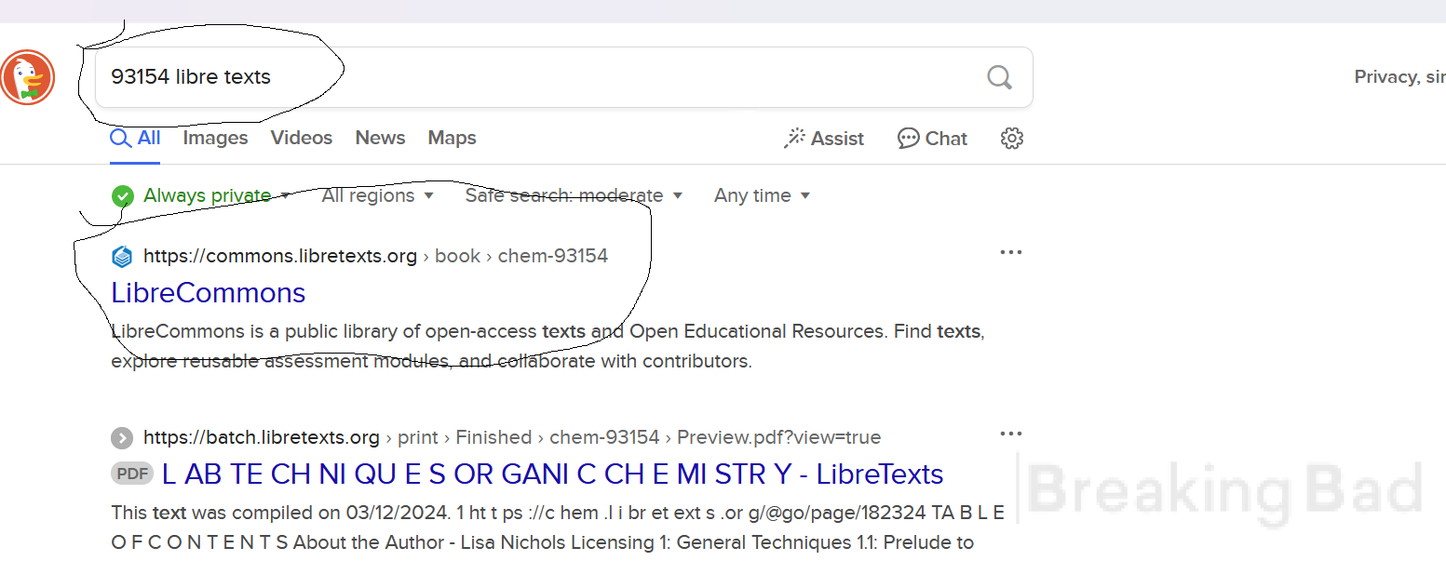The width and height of the screenshot is (1446, 561).
Task: Open the LibreCommons result title link
Action: point(209,292)
